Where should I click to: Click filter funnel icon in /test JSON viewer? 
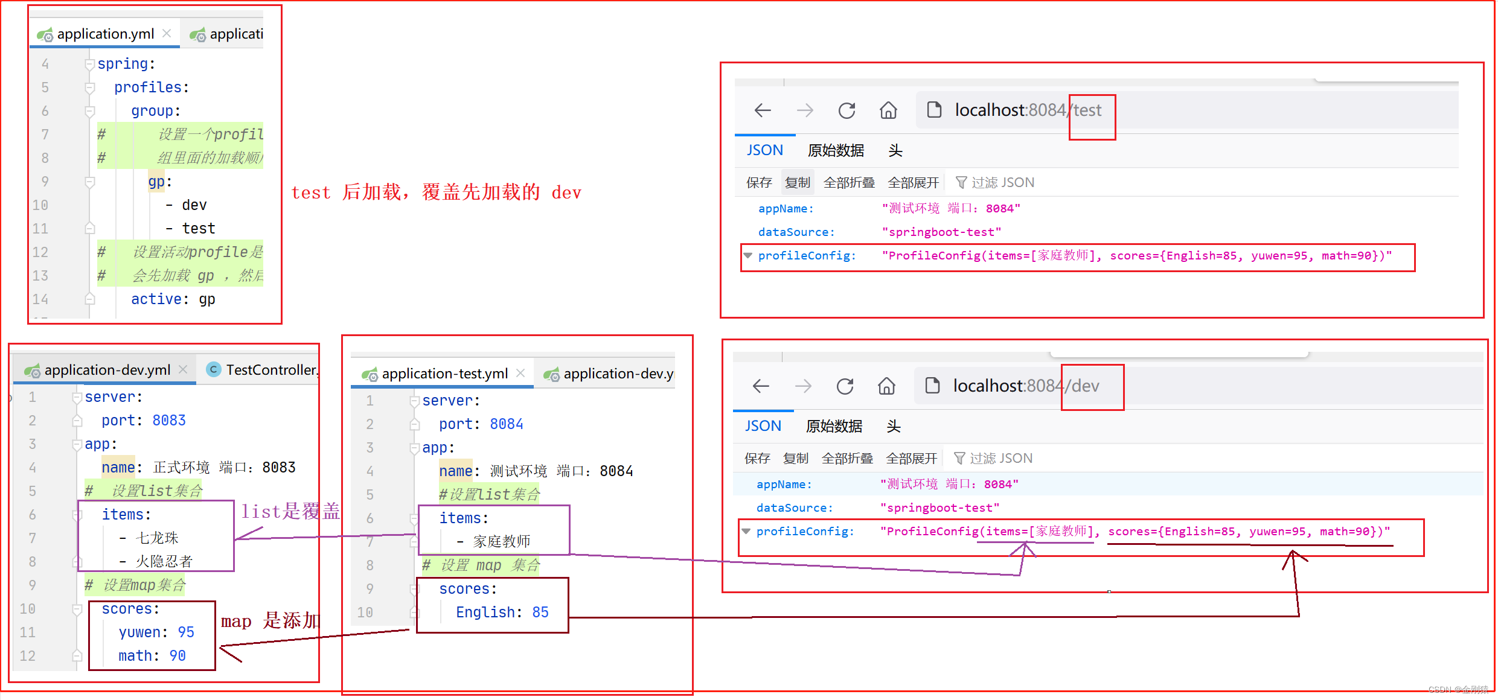(x=961, y=182)
